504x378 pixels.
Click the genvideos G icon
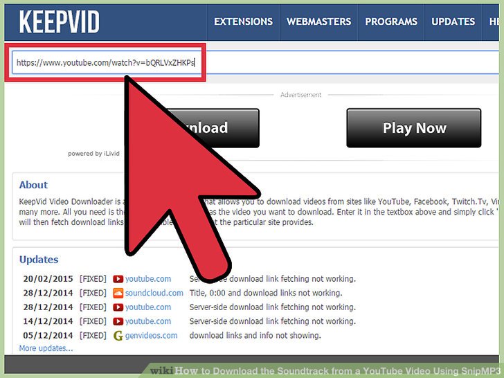(118, 336)
